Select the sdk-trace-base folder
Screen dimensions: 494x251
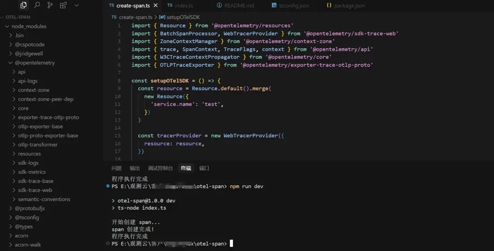tap(36, 181)
